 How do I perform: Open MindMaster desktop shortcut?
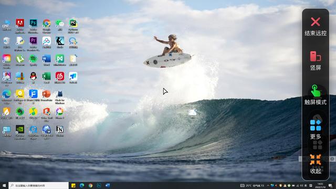click(x=60, y=60)
